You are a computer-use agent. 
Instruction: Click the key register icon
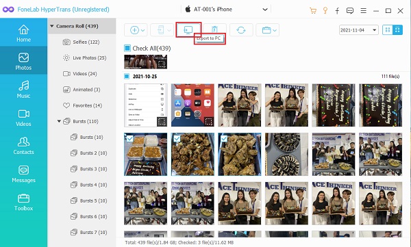[325, 10]
